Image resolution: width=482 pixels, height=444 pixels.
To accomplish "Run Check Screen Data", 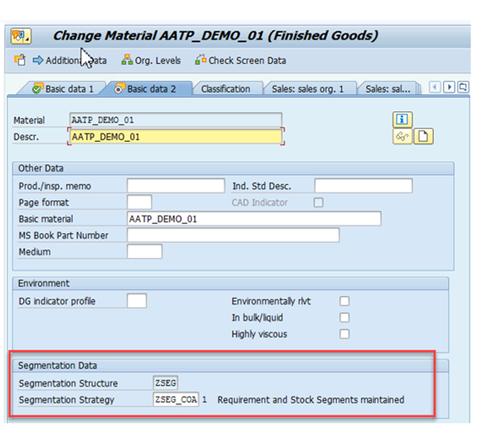I will pyautogui.click(x=241, y=61).
